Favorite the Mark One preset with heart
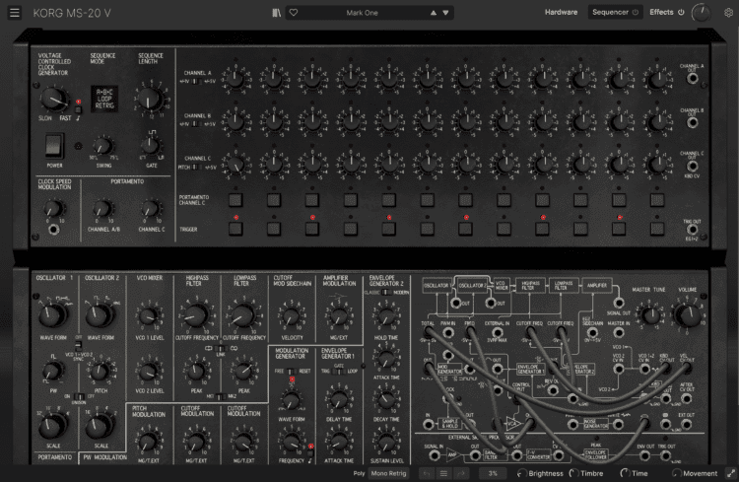739x482 pixels. coord(294,13)
